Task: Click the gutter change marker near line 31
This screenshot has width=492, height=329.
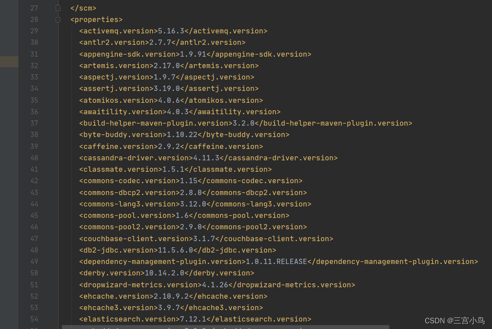Action: tap(9, 61)
